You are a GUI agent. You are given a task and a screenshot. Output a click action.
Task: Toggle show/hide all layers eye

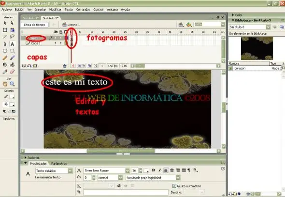pyautogui.click(x=56, y=32)
